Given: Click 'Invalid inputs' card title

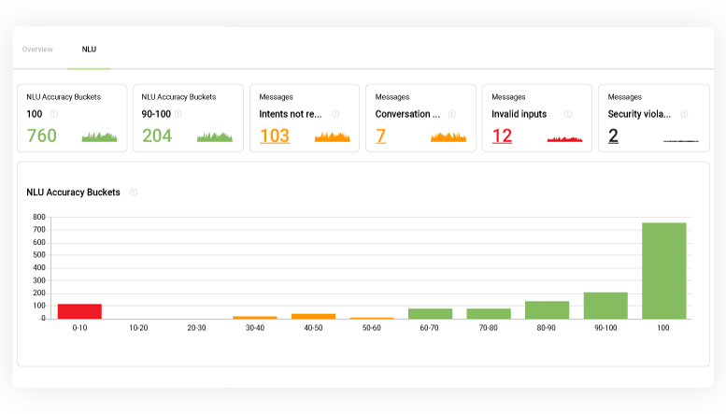Looking at the screenshot, I should point(519,114).
